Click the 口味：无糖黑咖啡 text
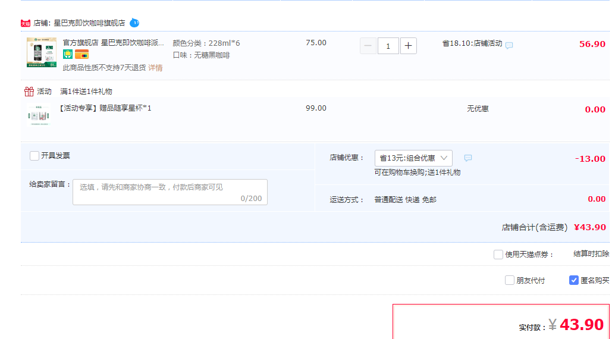This screenshot has width=612, height=339. point(202,55)
